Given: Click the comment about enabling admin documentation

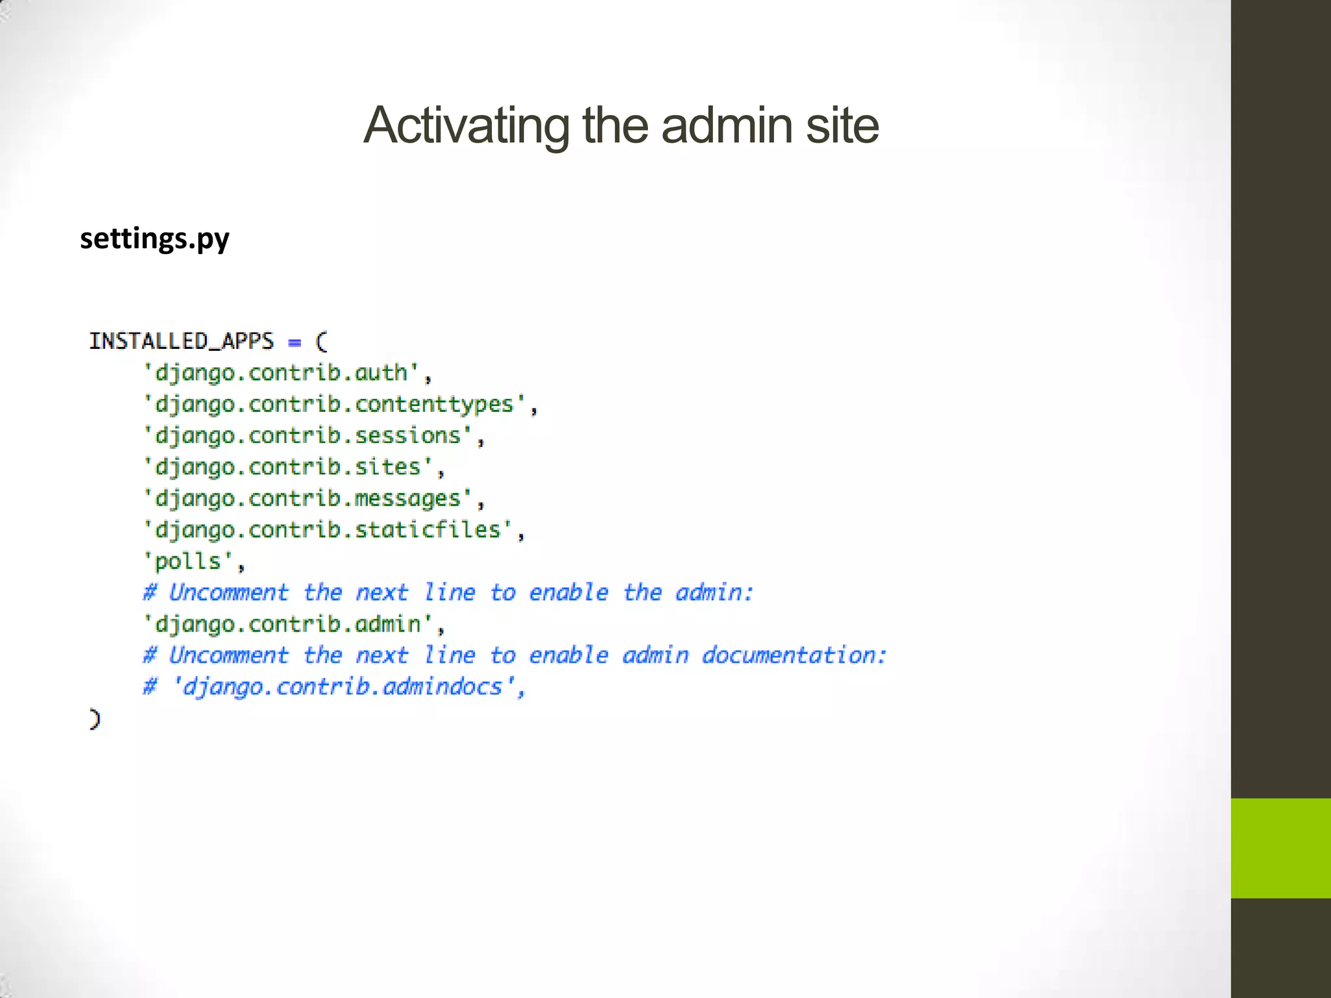Looking at the screenshot, I should click(515, 656).
